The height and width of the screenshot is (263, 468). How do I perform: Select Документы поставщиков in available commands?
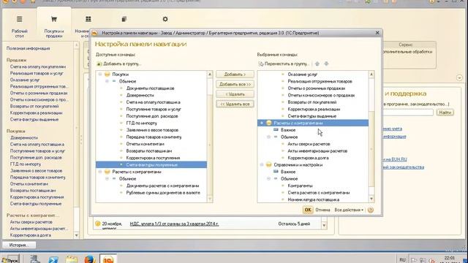coord(150,88)
